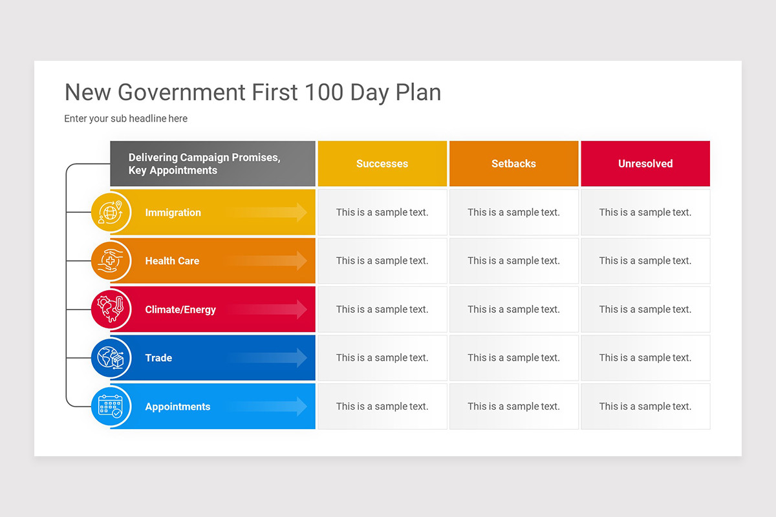Select the gray Delivering Campaign Promises header

(213, 164)
